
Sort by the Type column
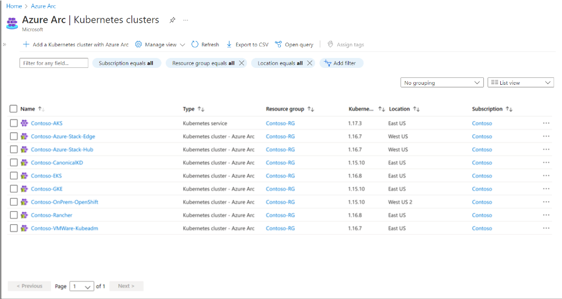pos(194,109)
